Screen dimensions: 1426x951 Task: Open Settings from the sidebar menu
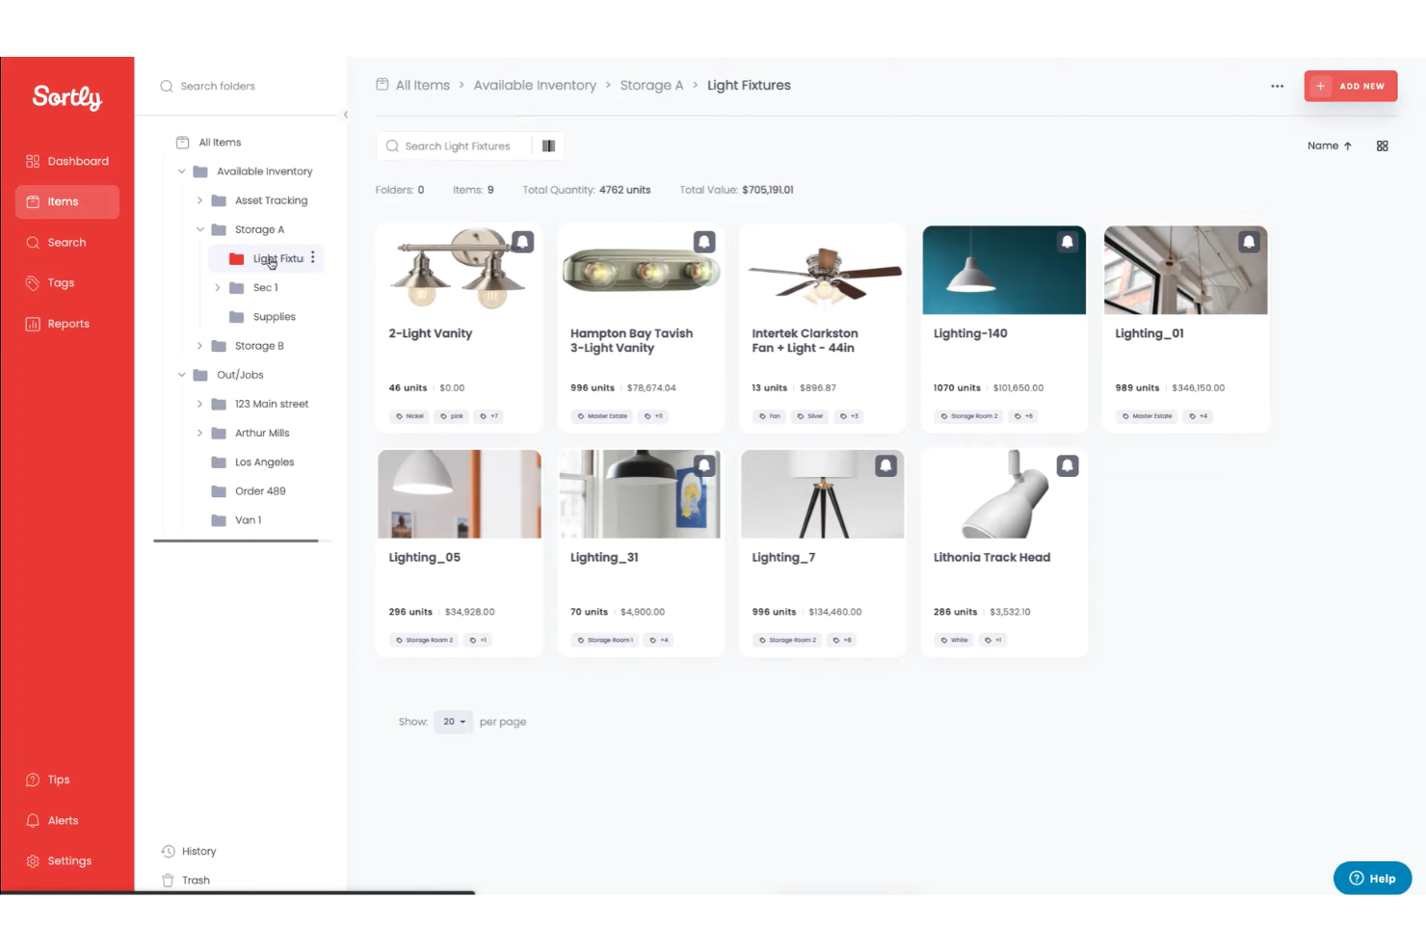coord(69,860)
